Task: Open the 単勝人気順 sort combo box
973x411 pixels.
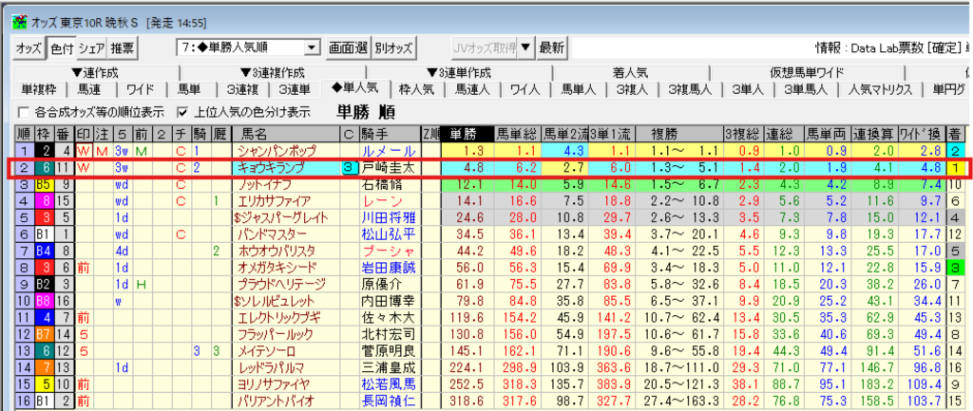Action: click(249, 47)
